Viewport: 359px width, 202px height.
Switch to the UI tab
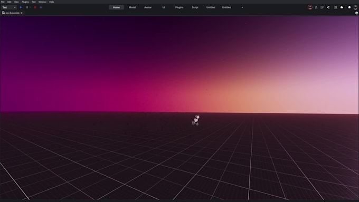[164, 7]
